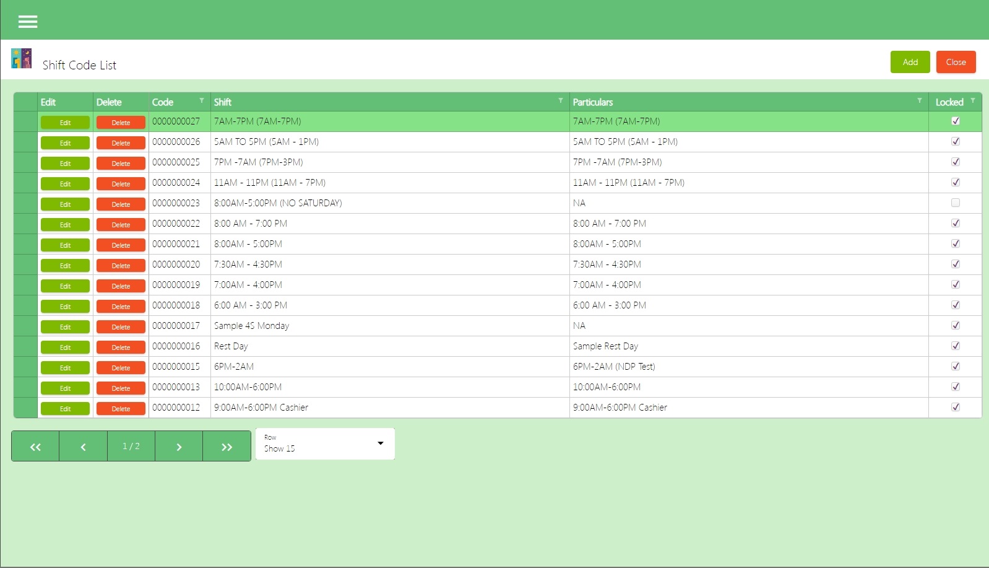Go to the previous page

(x=83, y=446)
